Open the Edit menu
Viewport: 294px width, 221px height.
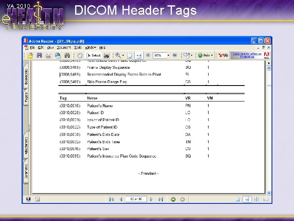tap(41, 47)
